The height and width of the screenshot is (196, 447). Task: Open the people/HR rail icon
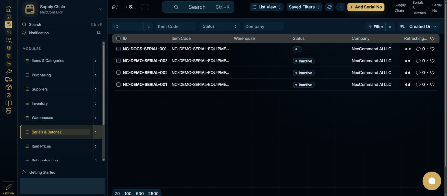(8, 40)
